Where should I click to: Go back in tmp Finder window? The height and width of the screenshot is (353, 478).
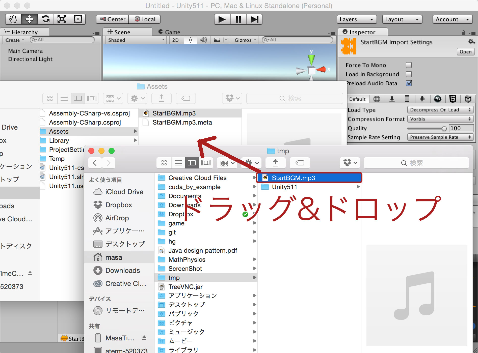point(95,163)
